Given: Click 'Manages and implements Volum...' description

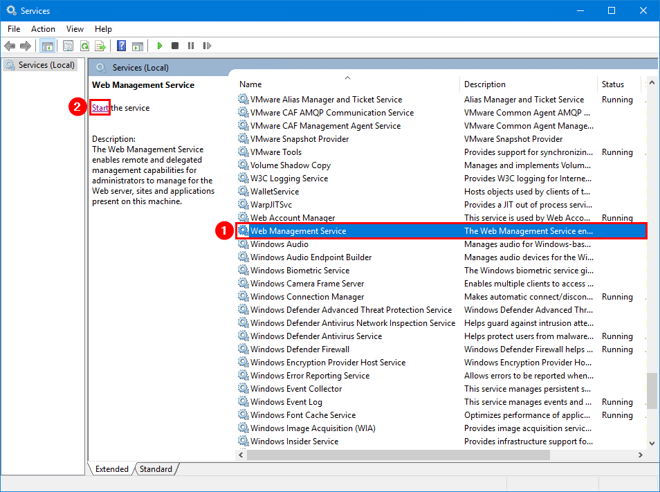Looking at the screenshot, I should tap(527, 165).
